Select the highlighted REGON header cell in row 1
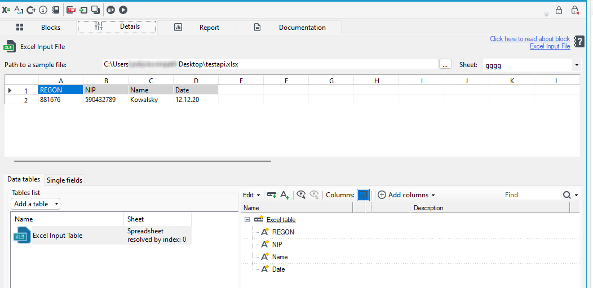 click(60, 90)
